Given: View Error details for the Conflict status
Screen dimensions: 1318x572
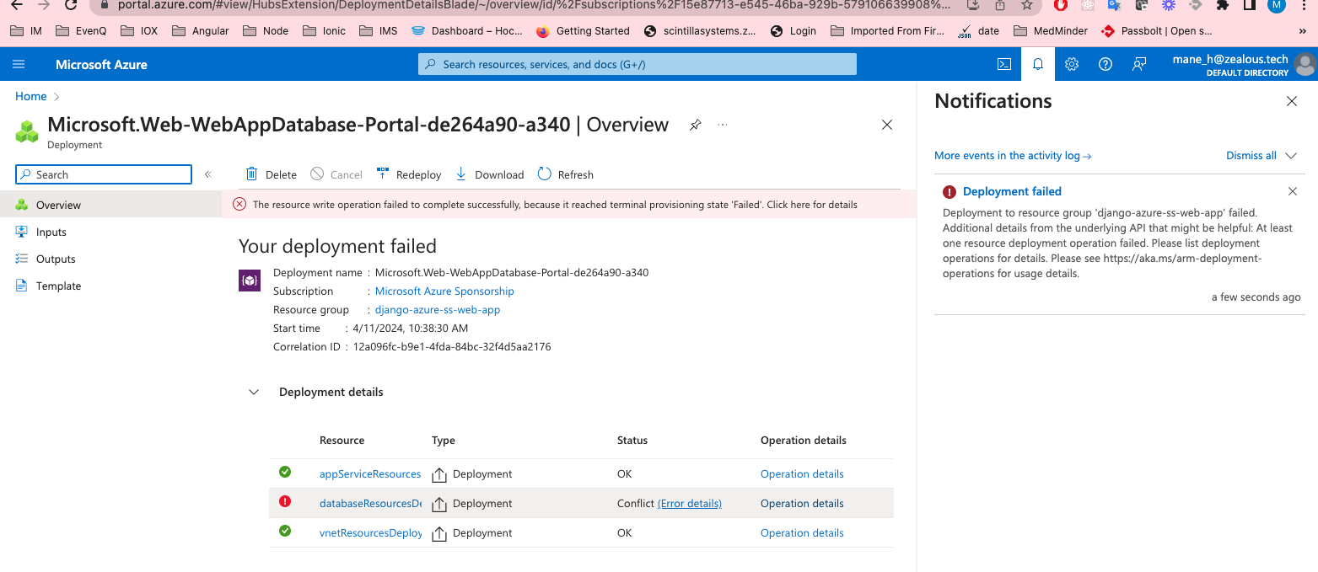Looking at the screenshot, I should point(690,504).
